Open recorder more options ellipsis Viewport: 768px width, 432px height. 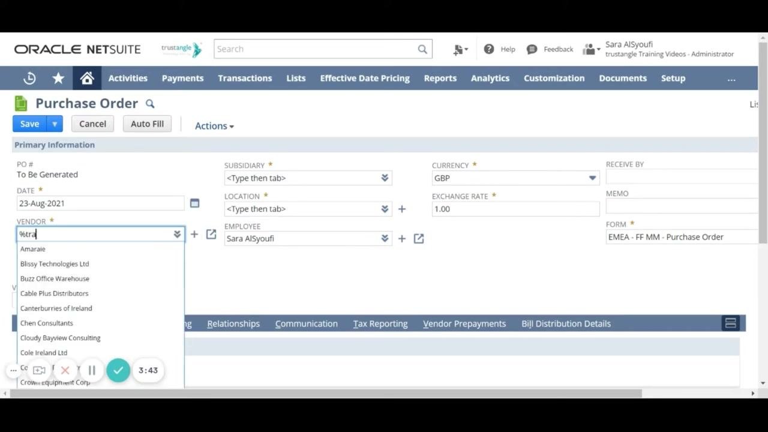click(13, 370)
